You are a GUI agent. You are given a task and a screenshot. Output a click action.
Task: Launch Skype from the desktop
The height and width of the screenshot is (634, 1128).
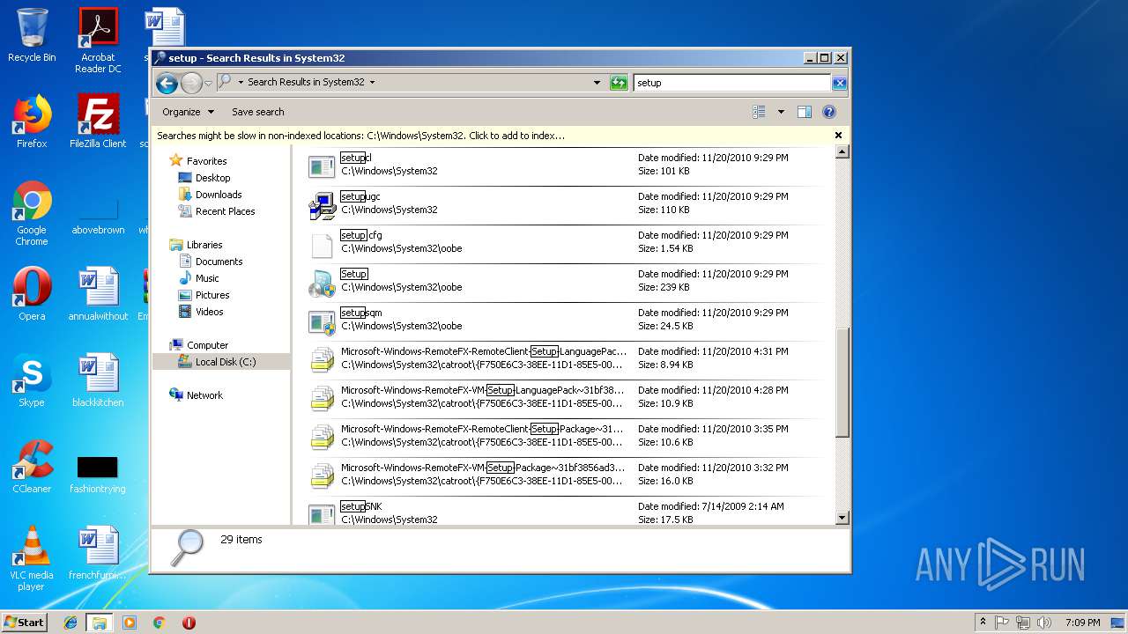pyautogui.click(x=32, y=380)
